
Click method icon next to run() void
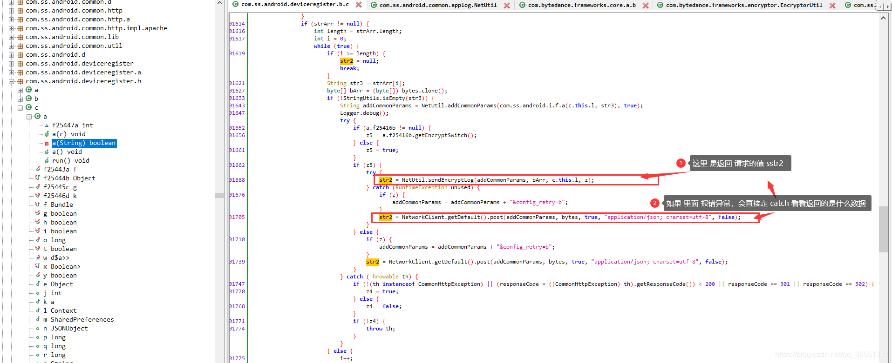[x=47, y=161]
